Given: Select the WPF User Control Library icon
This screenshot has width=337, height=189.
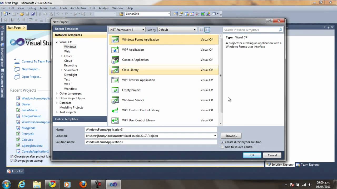Looking at the screenshot, I should pyautogui.click(x=115, y=120).
